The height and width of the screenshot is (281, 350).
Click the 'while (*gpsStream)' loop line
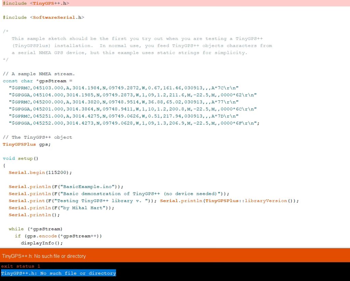point(36,229)
